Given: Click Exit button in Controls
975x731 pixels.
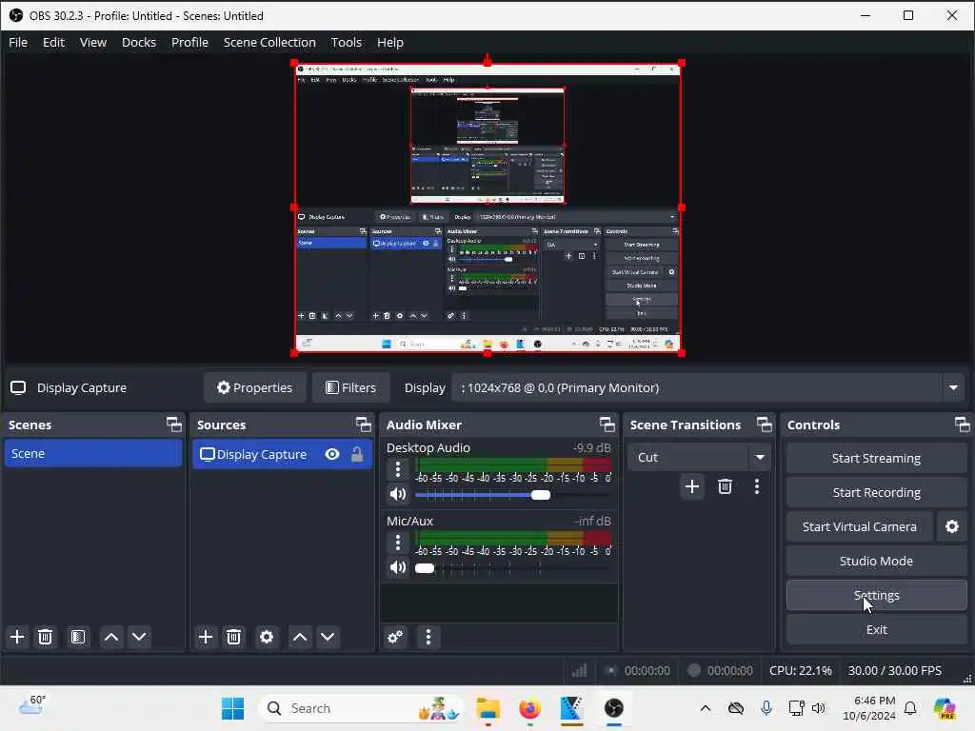Looking at the screenshot, I should [876, 630].
